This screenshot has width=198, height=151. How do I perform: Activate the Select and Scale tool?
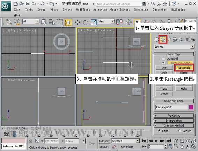click(94, 22)
